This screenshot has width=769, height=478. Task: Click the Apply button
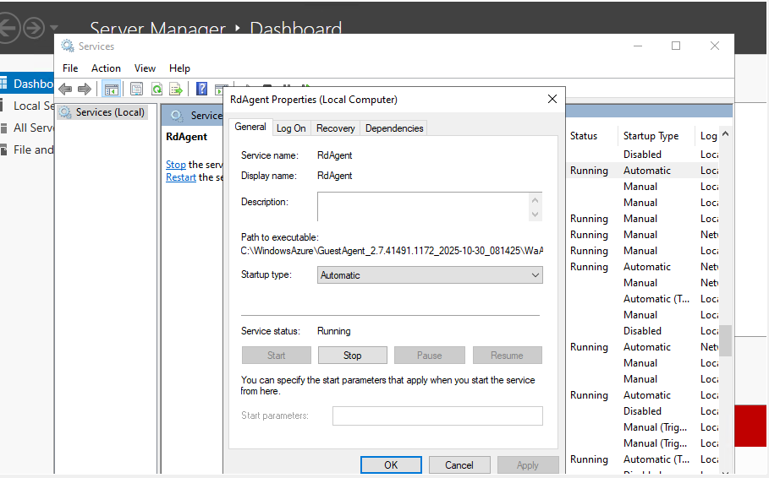coord(528,464)
